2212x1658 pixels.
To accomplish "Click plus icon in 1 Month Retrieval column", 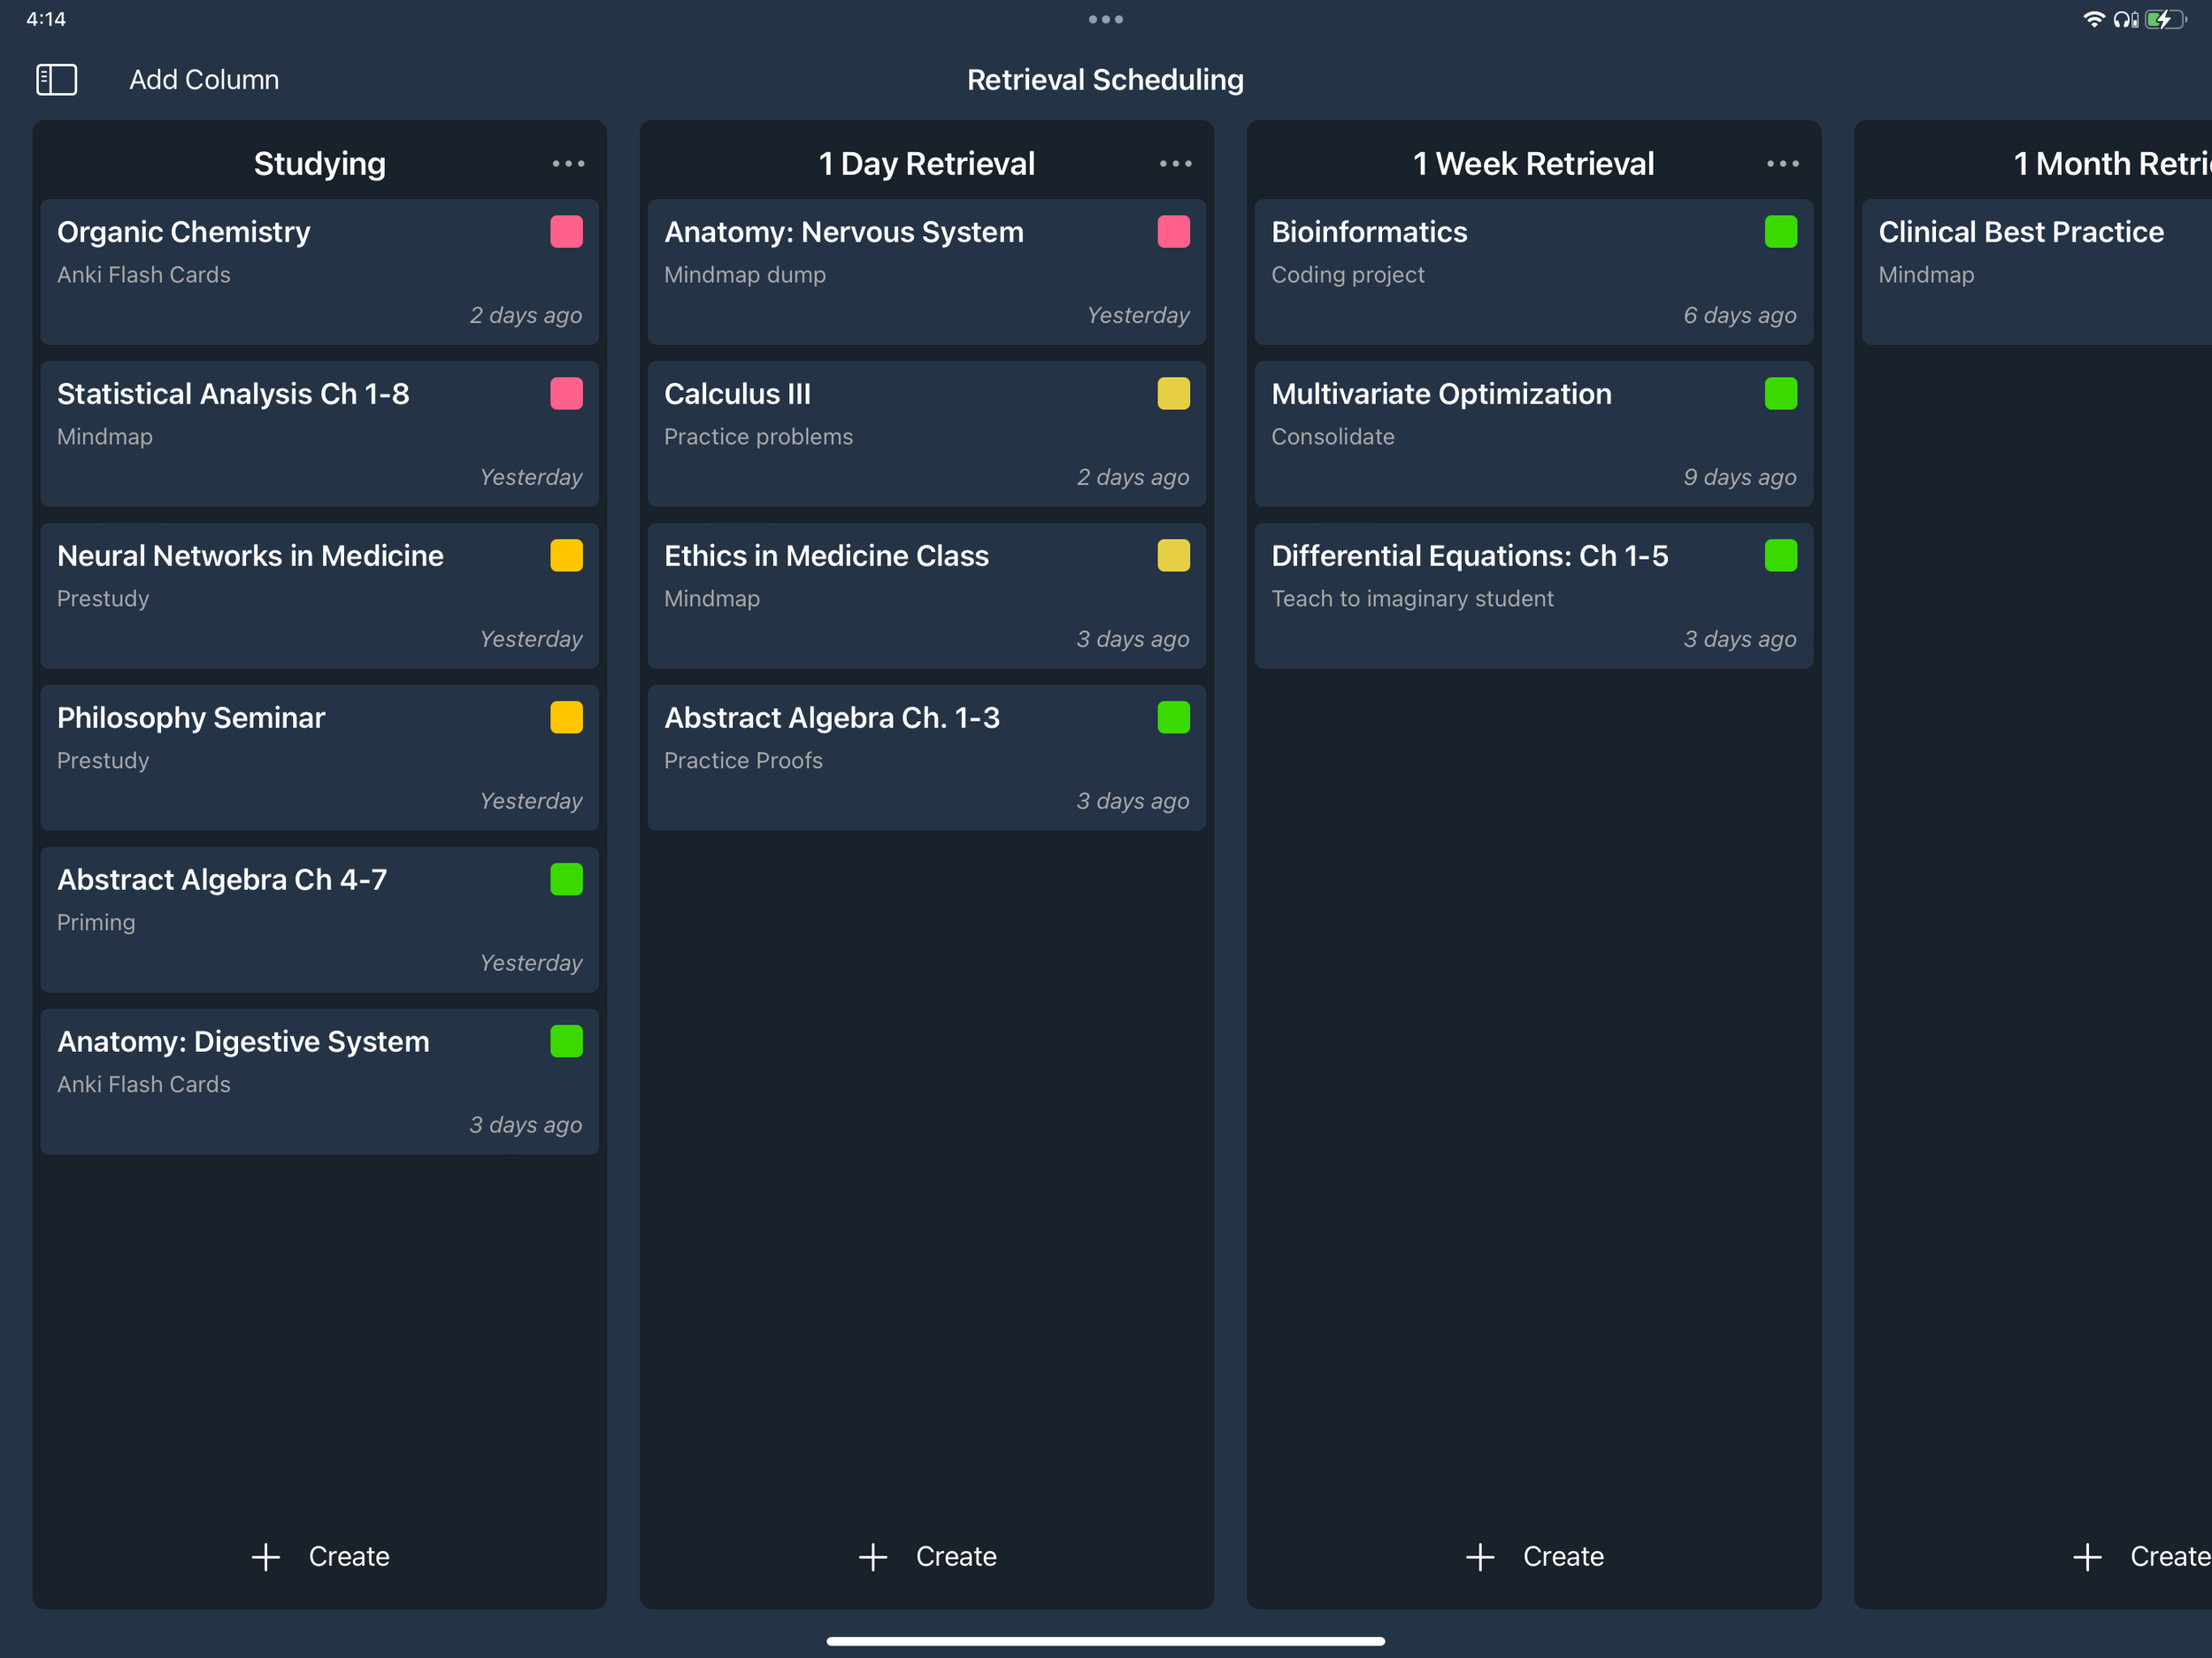I will click(x=2087, y=1556).
